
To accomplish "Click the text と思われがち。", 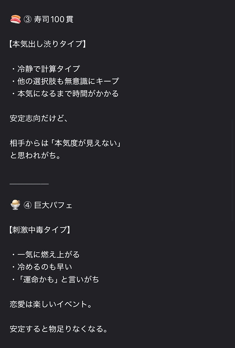I will point(36,155).
